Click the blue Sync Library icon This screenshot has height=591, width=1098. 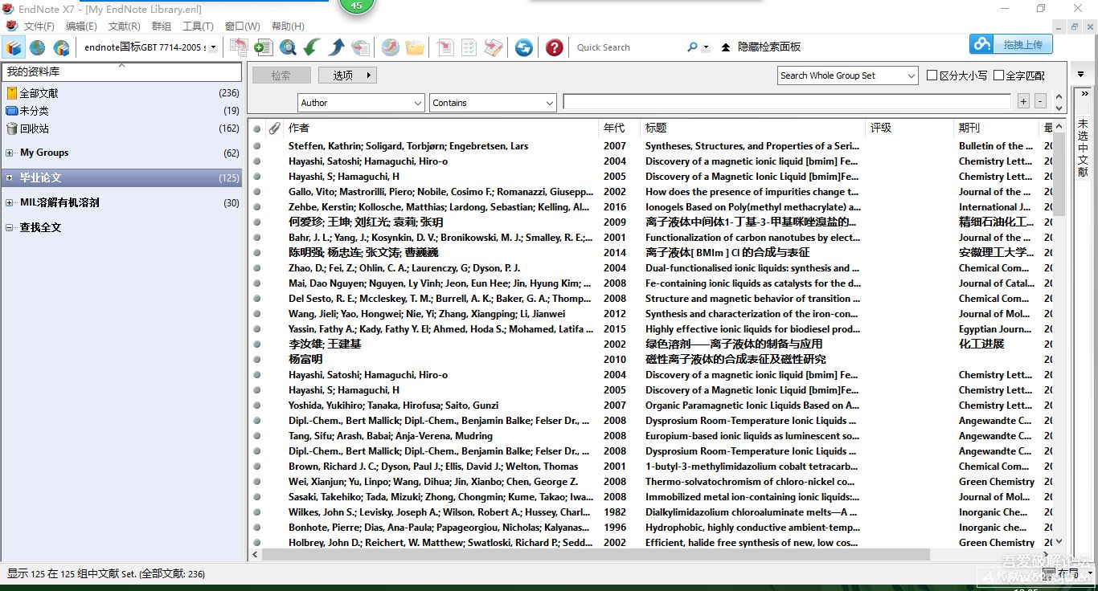524,48
